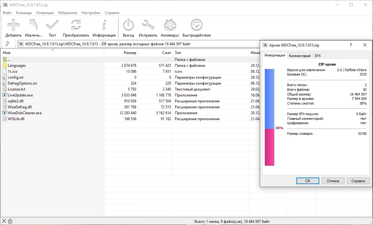Open the Операции menu

click(x=45, y=13)
